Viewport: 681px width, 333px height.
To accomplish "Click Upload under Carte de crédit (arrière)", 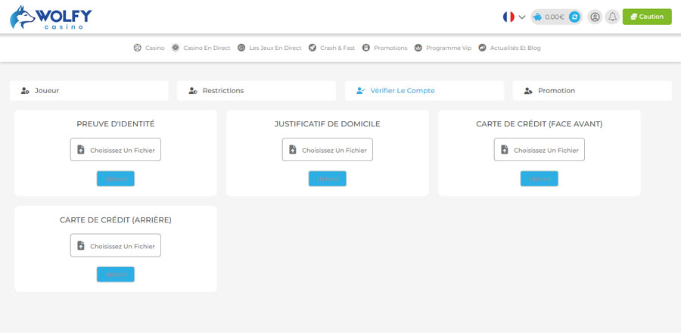I will tap(116, 275).
